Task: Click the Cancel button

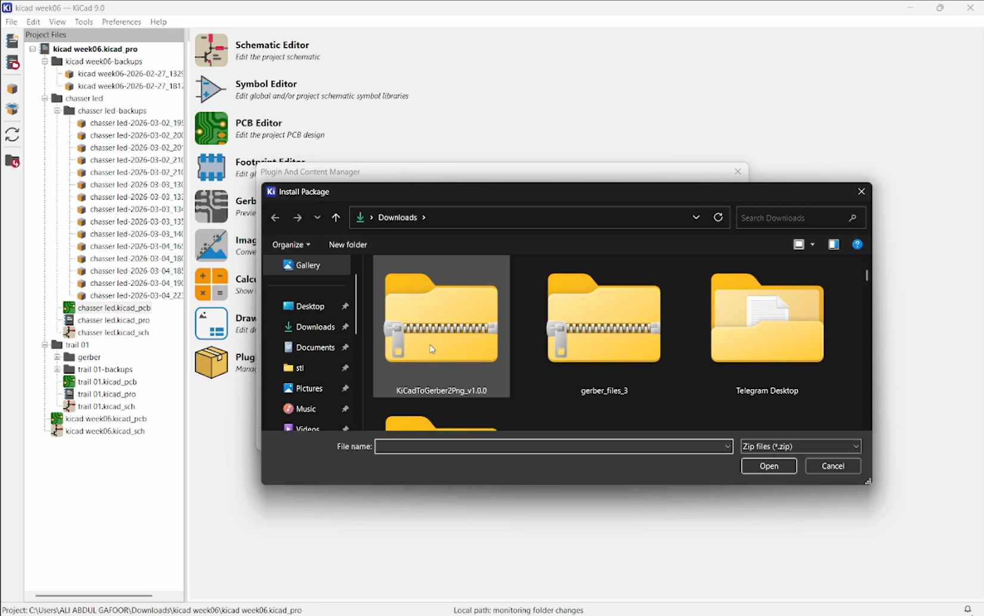Action: pos(833,466)
